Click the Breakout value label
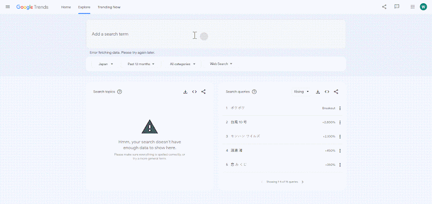 [329, 108]
